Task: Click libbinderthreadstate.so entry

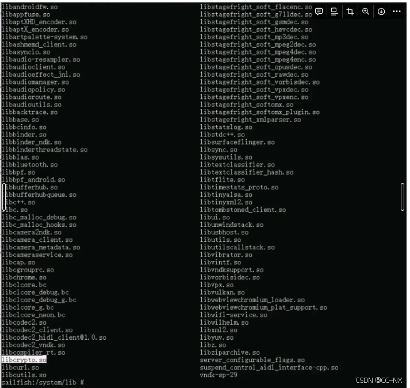Action: [44, 150]
